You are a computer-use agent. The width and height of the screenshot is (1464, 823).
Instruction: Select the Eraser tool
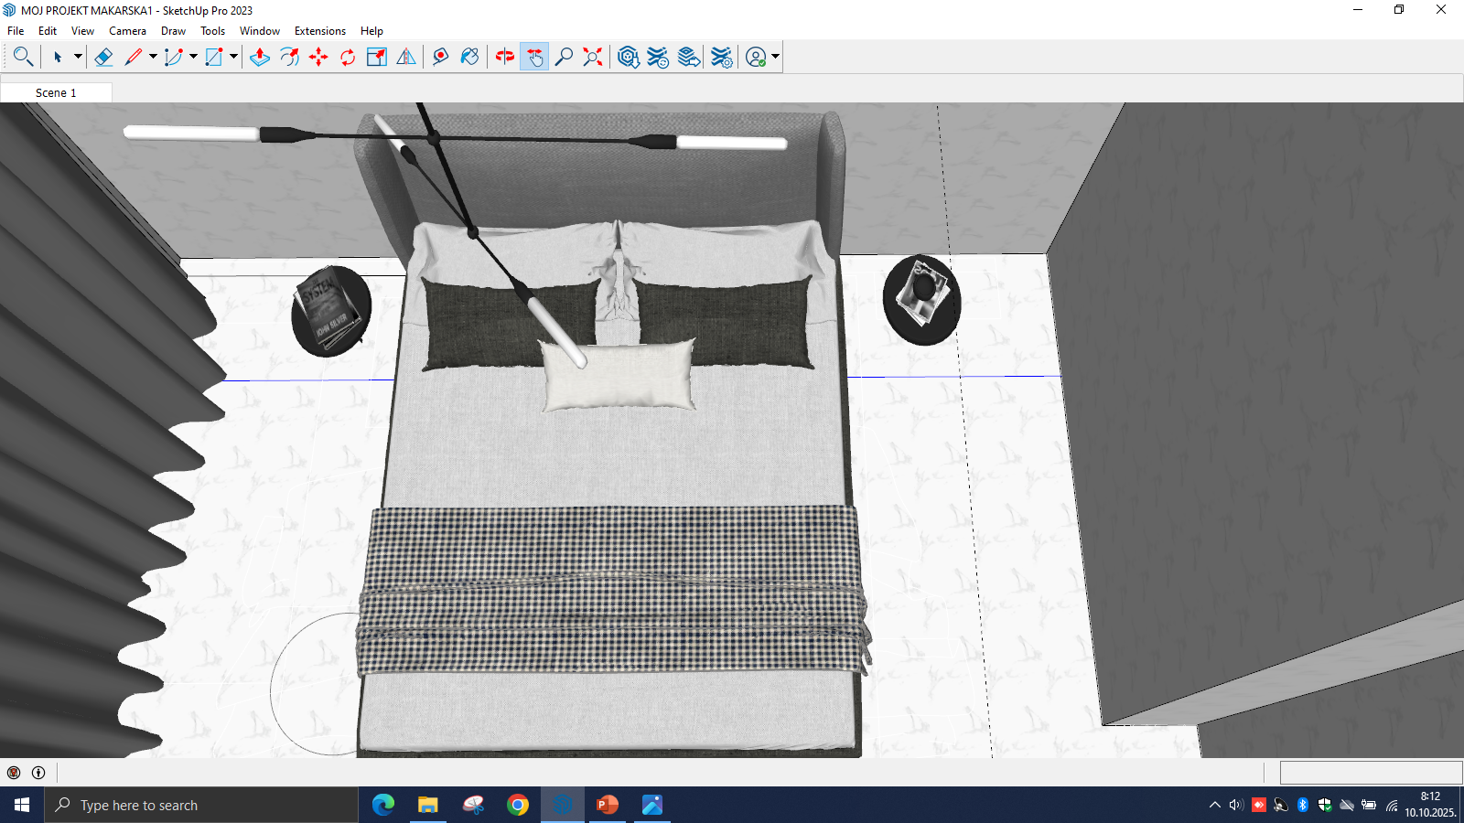tap(103, 57)
